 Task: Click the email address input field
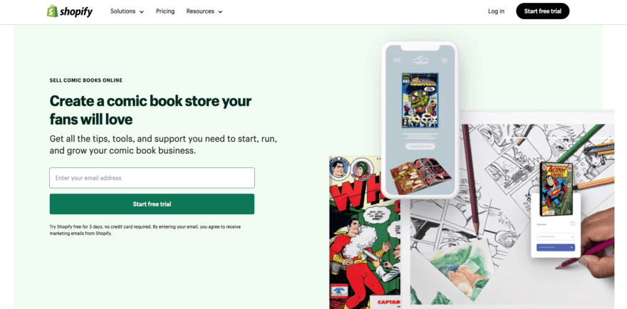[152, 178]
